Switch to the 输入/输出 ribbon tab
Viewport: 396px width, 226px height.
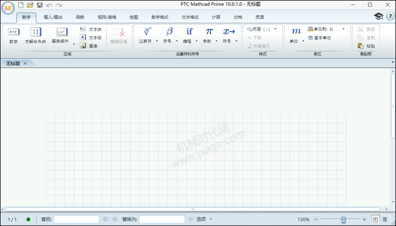coord(53,17)
